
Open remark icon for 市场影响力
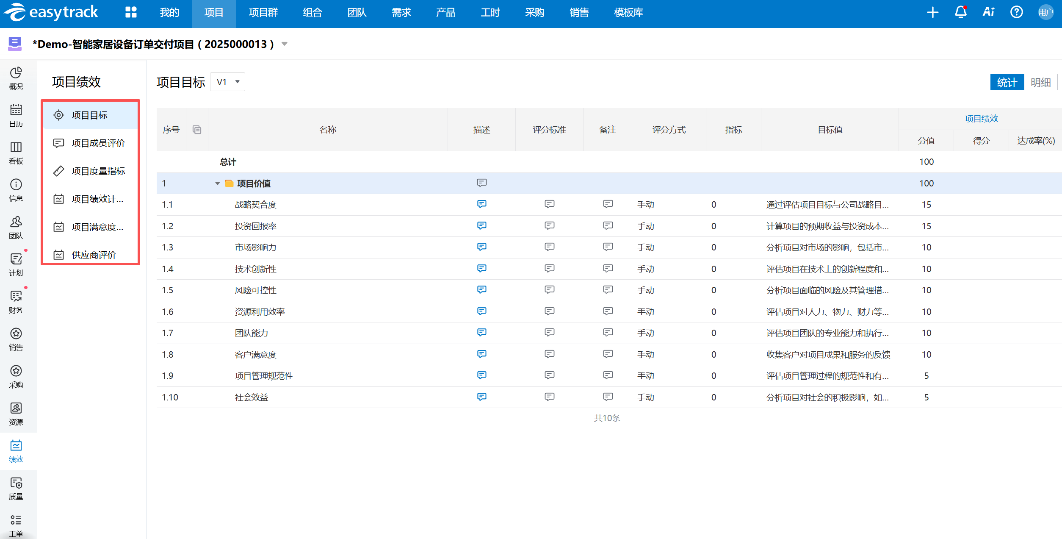click(608, 247)
